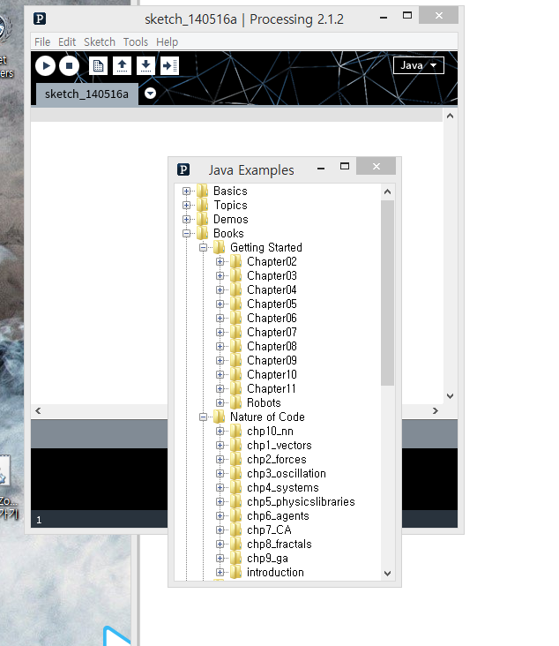Select the chp9_ga folder icon

coord(236,559)
